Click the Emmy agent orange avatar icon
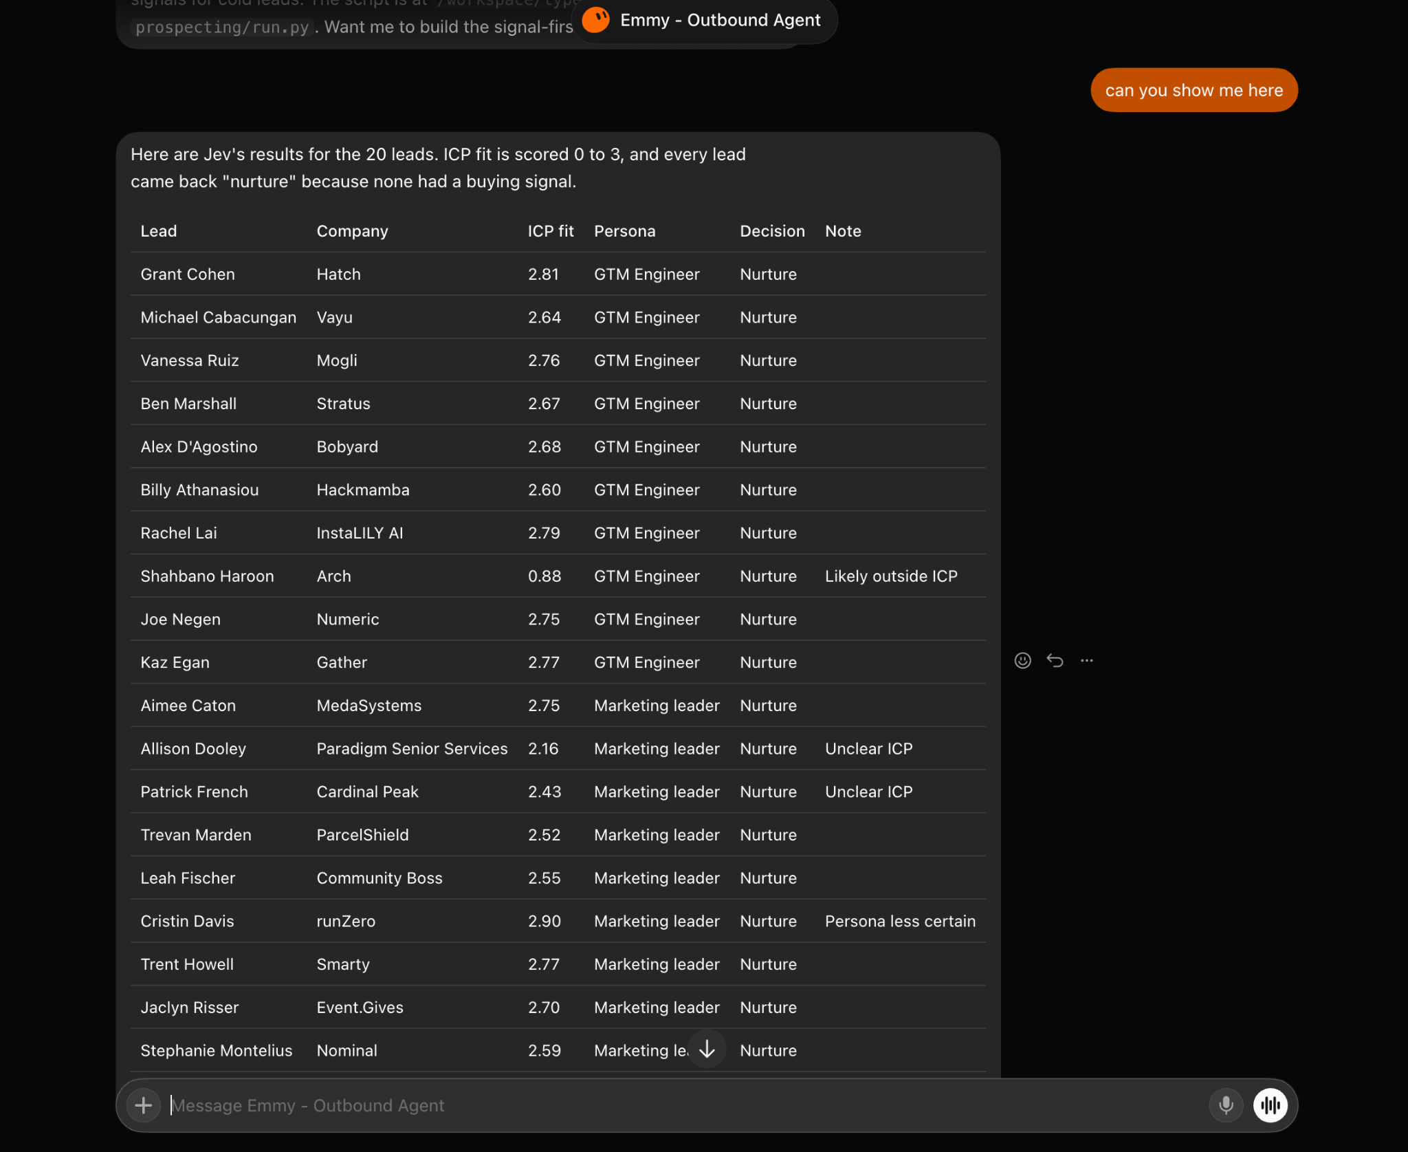 [x=595, y=20]
